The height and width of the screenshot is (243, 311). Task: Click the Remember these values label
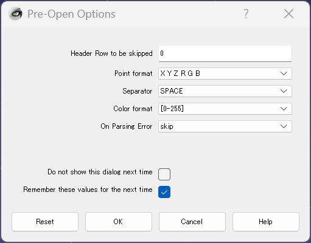[88, 190]
